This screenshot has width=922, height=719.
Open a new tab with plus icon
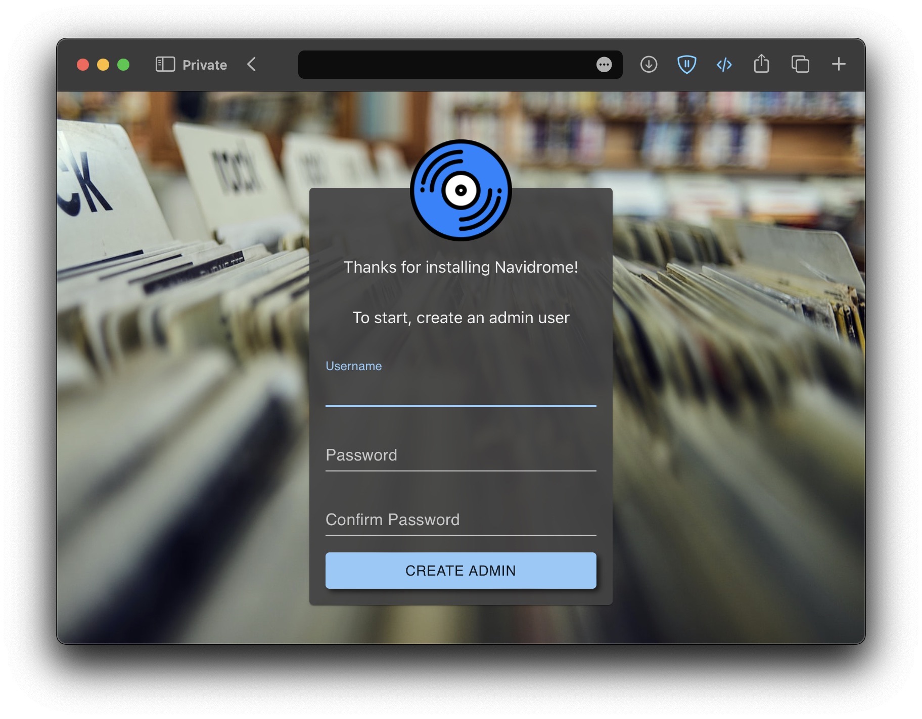pyautogui.click(x=838, y=65)
